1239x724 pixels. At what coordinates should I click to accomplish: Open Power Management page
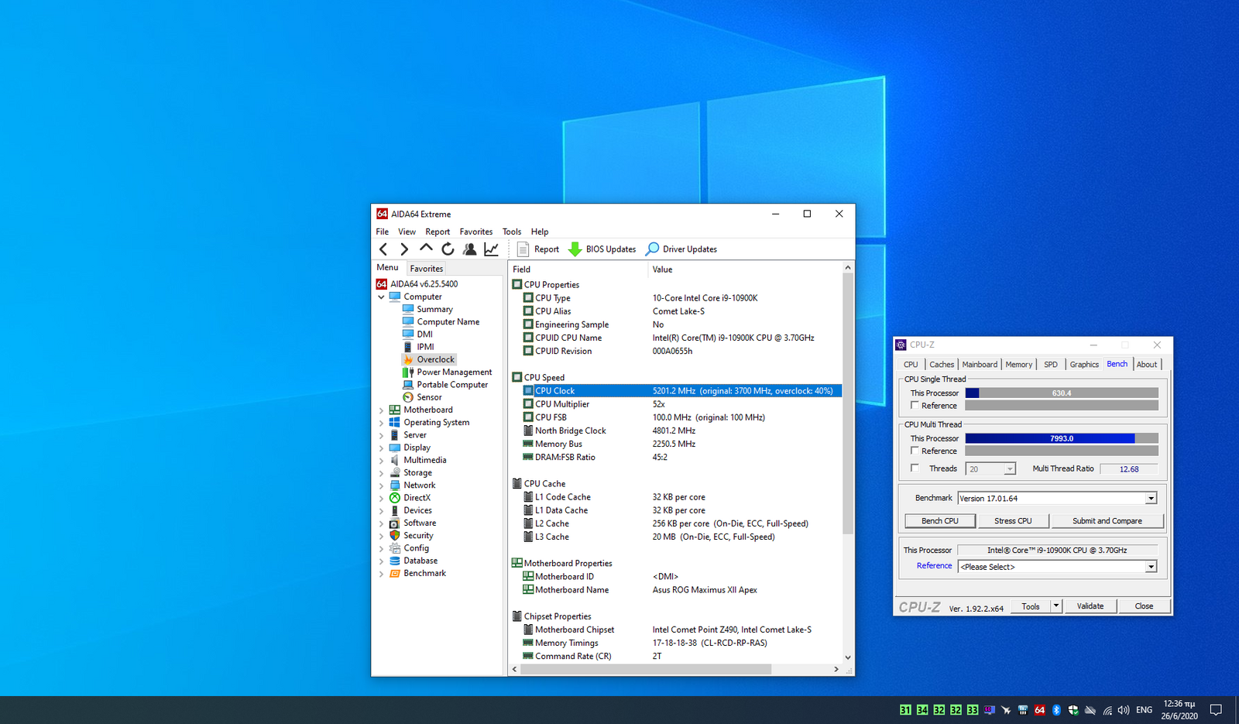454,372
